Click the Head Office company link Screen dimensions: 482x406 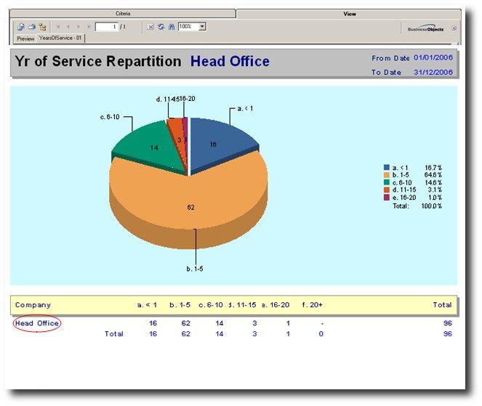tap(37, 323)
